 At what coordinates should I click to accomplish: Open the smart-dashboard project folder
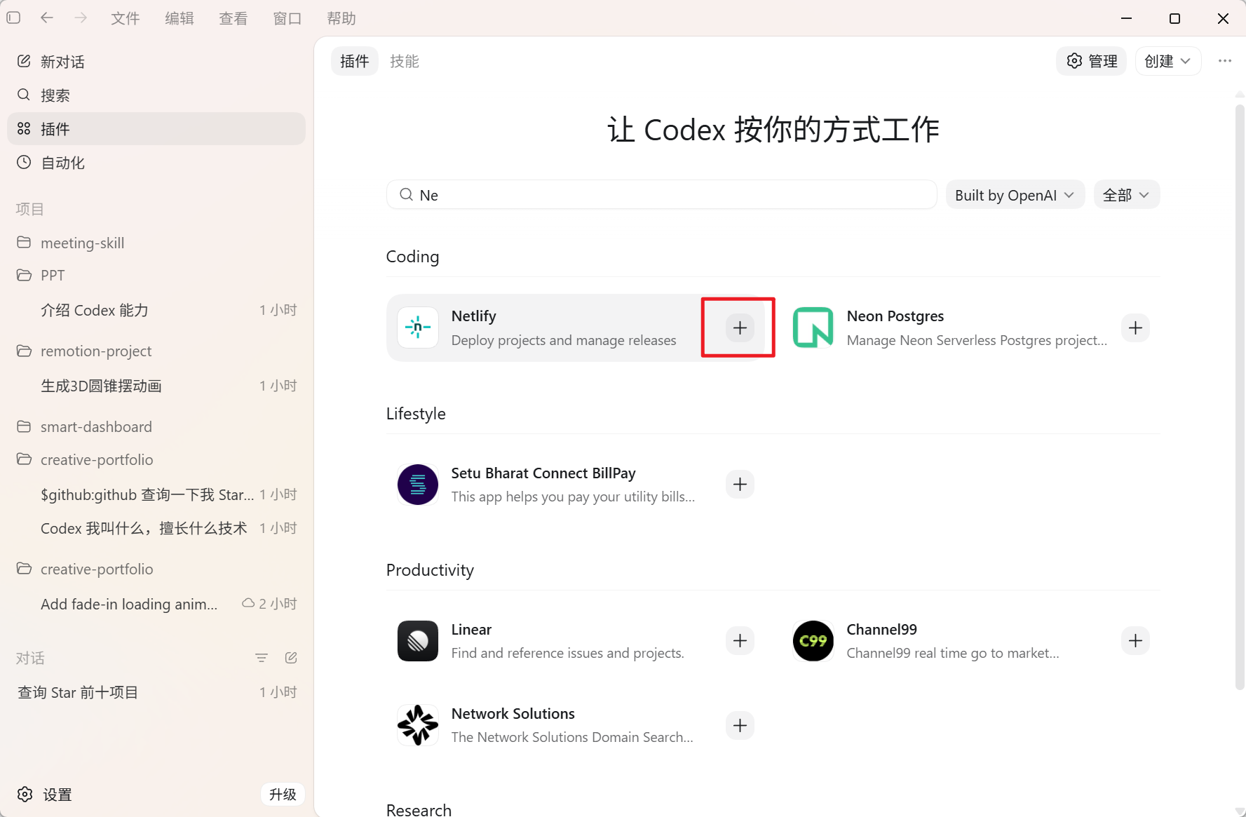pos(156,426)
